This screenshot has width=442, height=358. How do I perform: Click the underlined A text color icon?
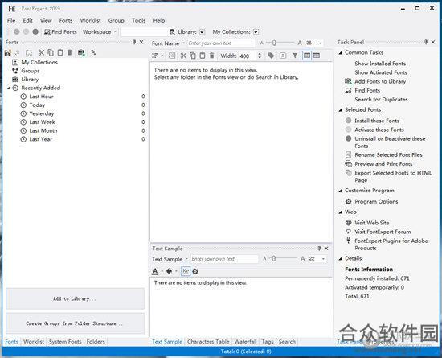coord(155,271)
